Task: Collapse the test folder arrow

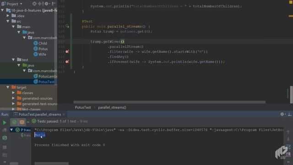Action: pos(13,60)
